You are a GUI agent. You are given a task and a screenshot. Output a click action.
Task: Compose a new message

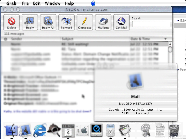tap(85, 22)
